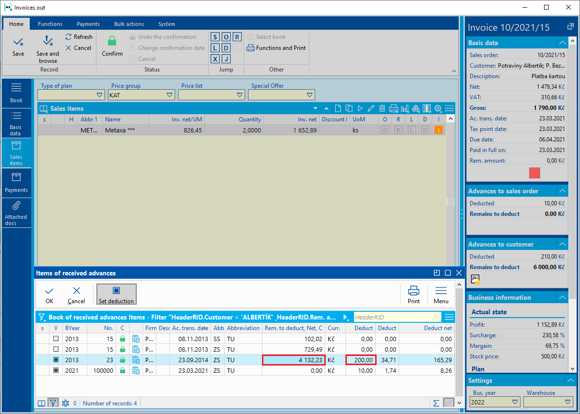Jump to S document button

tap(215, 37)
